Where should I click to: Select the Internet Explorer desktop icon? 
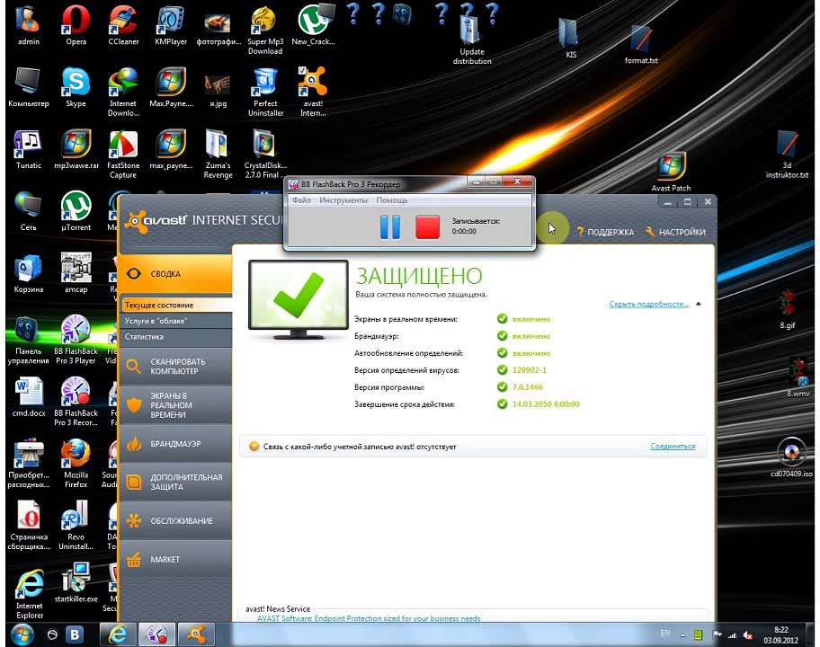click(x=30, y=594)
